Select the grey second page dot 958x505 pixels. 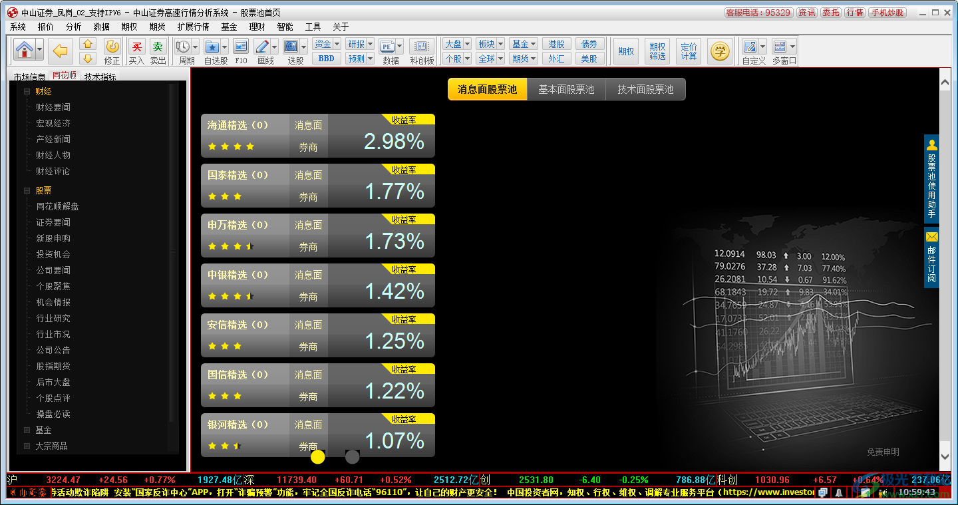[x=353, y=456]
